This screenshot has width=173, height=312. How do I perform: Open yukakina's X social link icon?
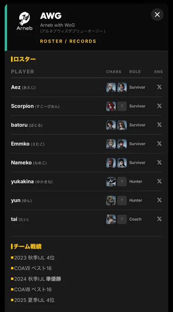[x=159, y=181]
